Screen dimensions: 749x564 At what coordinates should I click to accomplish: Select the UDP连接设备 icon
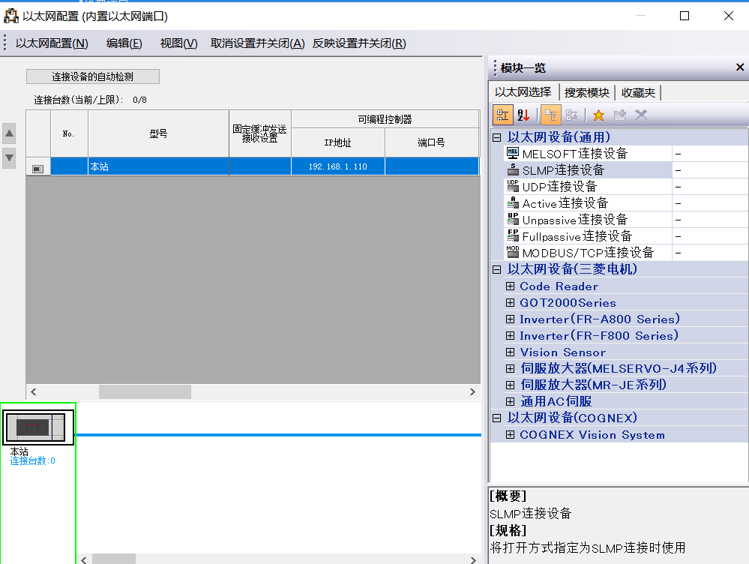(513, 187)
